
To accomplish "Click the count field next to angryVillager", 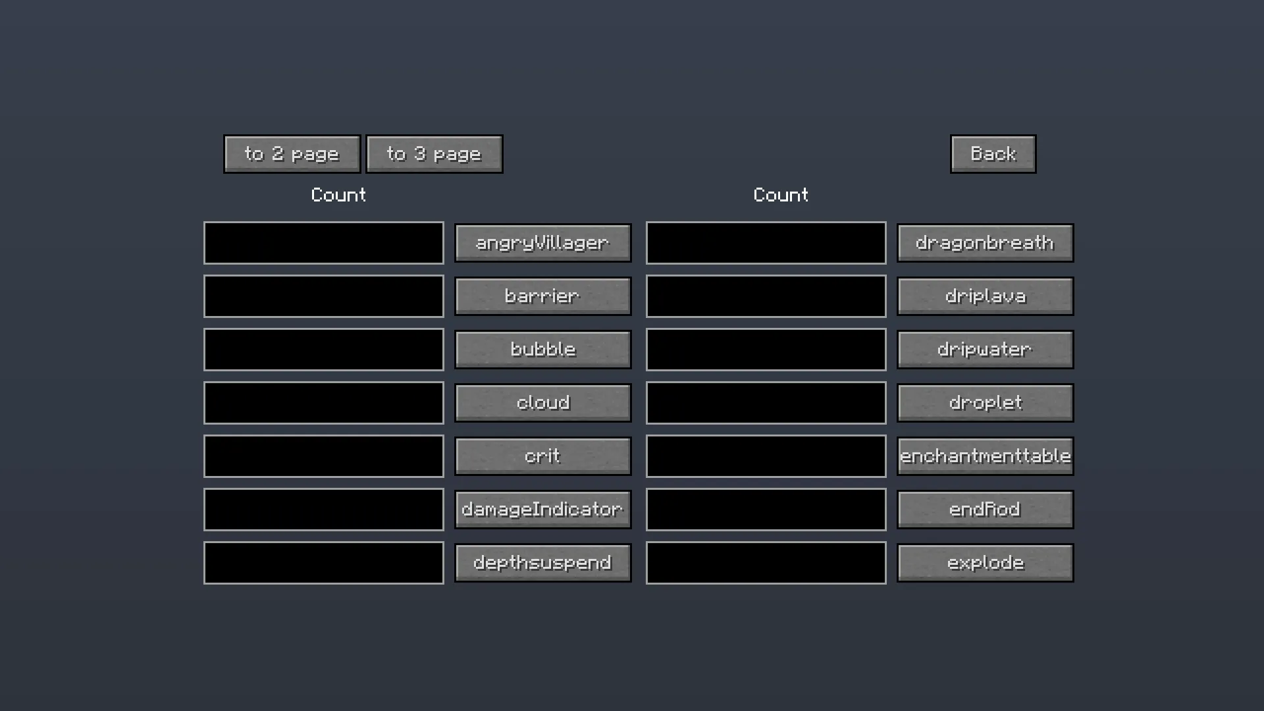I will [323, 242].
